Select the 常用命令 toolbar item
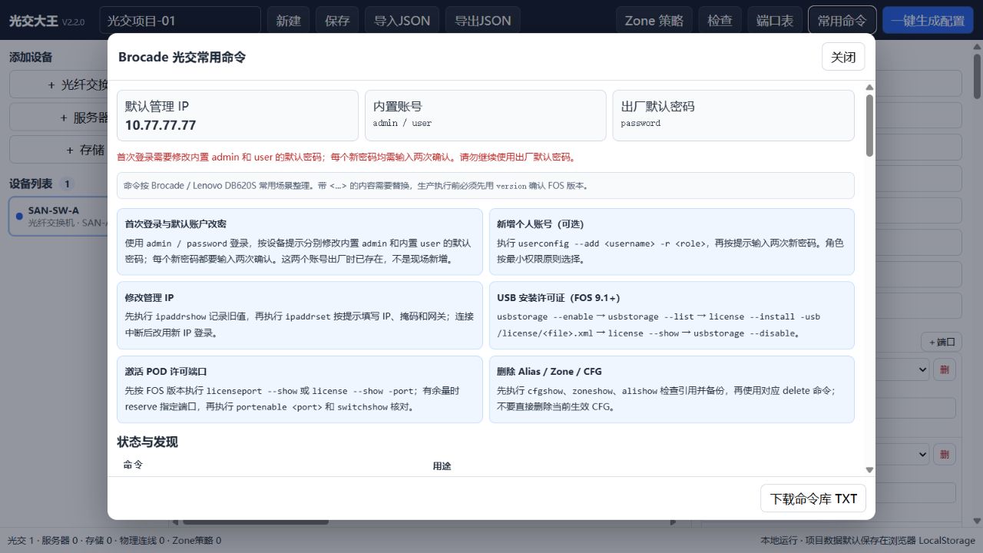983x553 pixels. (x=842, y=21)
